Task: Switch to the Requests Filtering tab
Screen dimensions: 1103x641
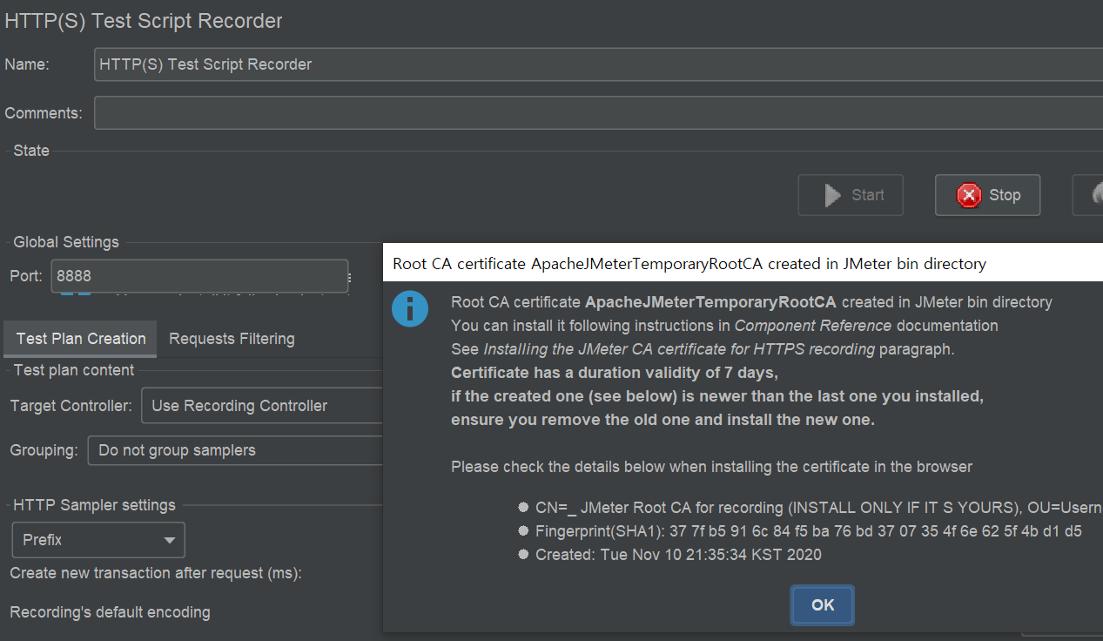Action: point(232,339)
